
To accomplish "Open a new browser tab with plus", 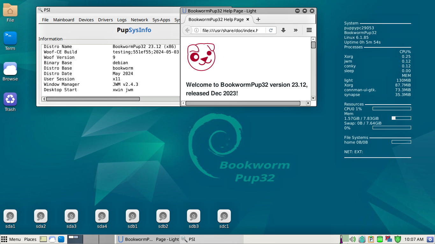I will click(258, 19).
